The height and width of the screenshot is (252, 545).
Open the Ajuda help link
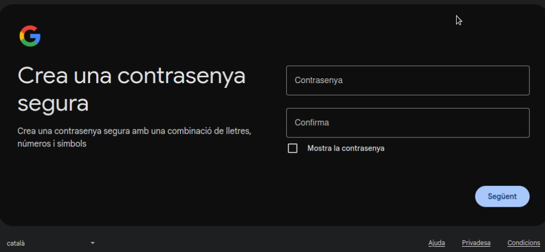(x=436, y=243)
